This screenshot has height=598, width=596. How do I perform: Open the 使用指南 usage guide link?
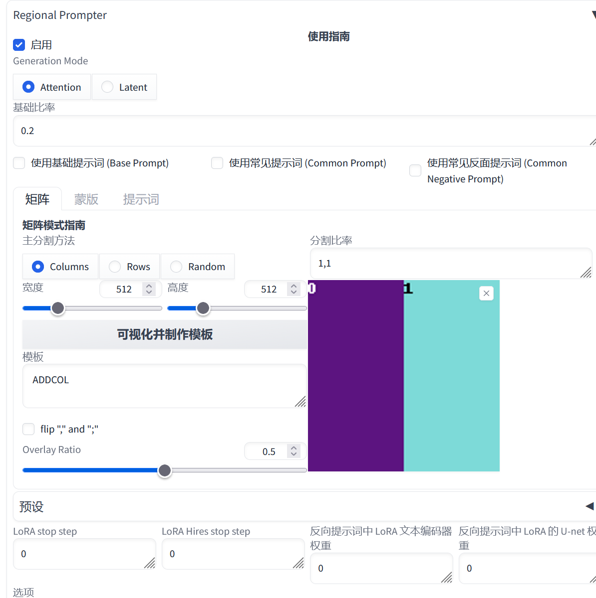(x=328, y=36)
